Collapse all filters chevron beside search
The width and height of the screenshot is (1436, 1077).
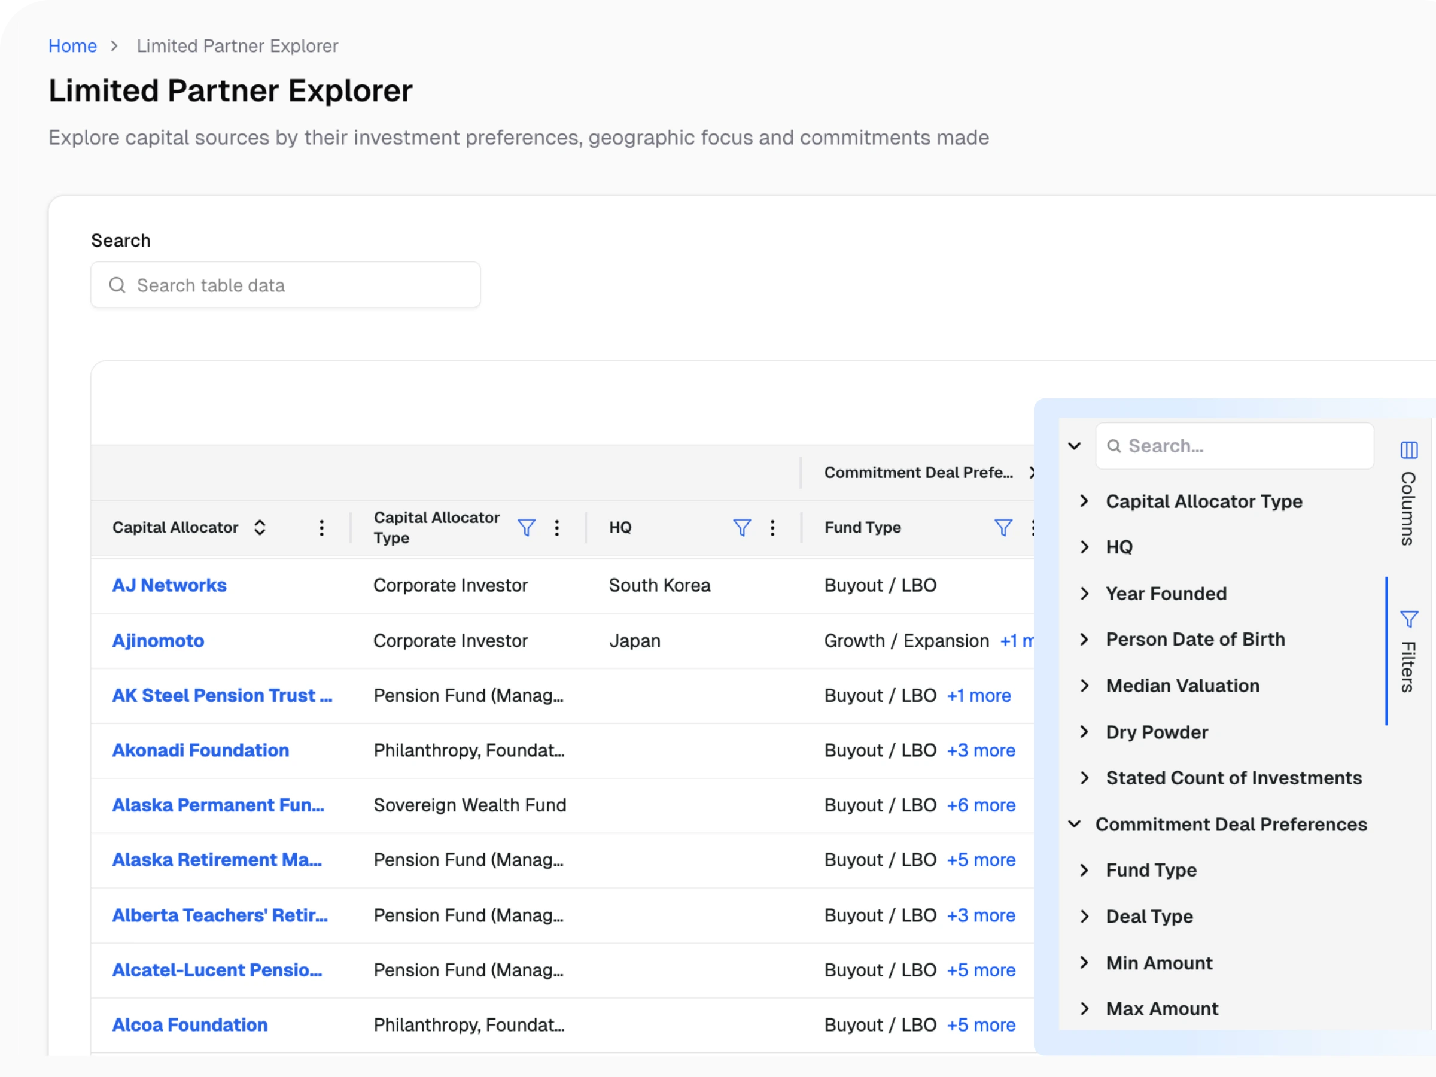[x=1075, y=446]
